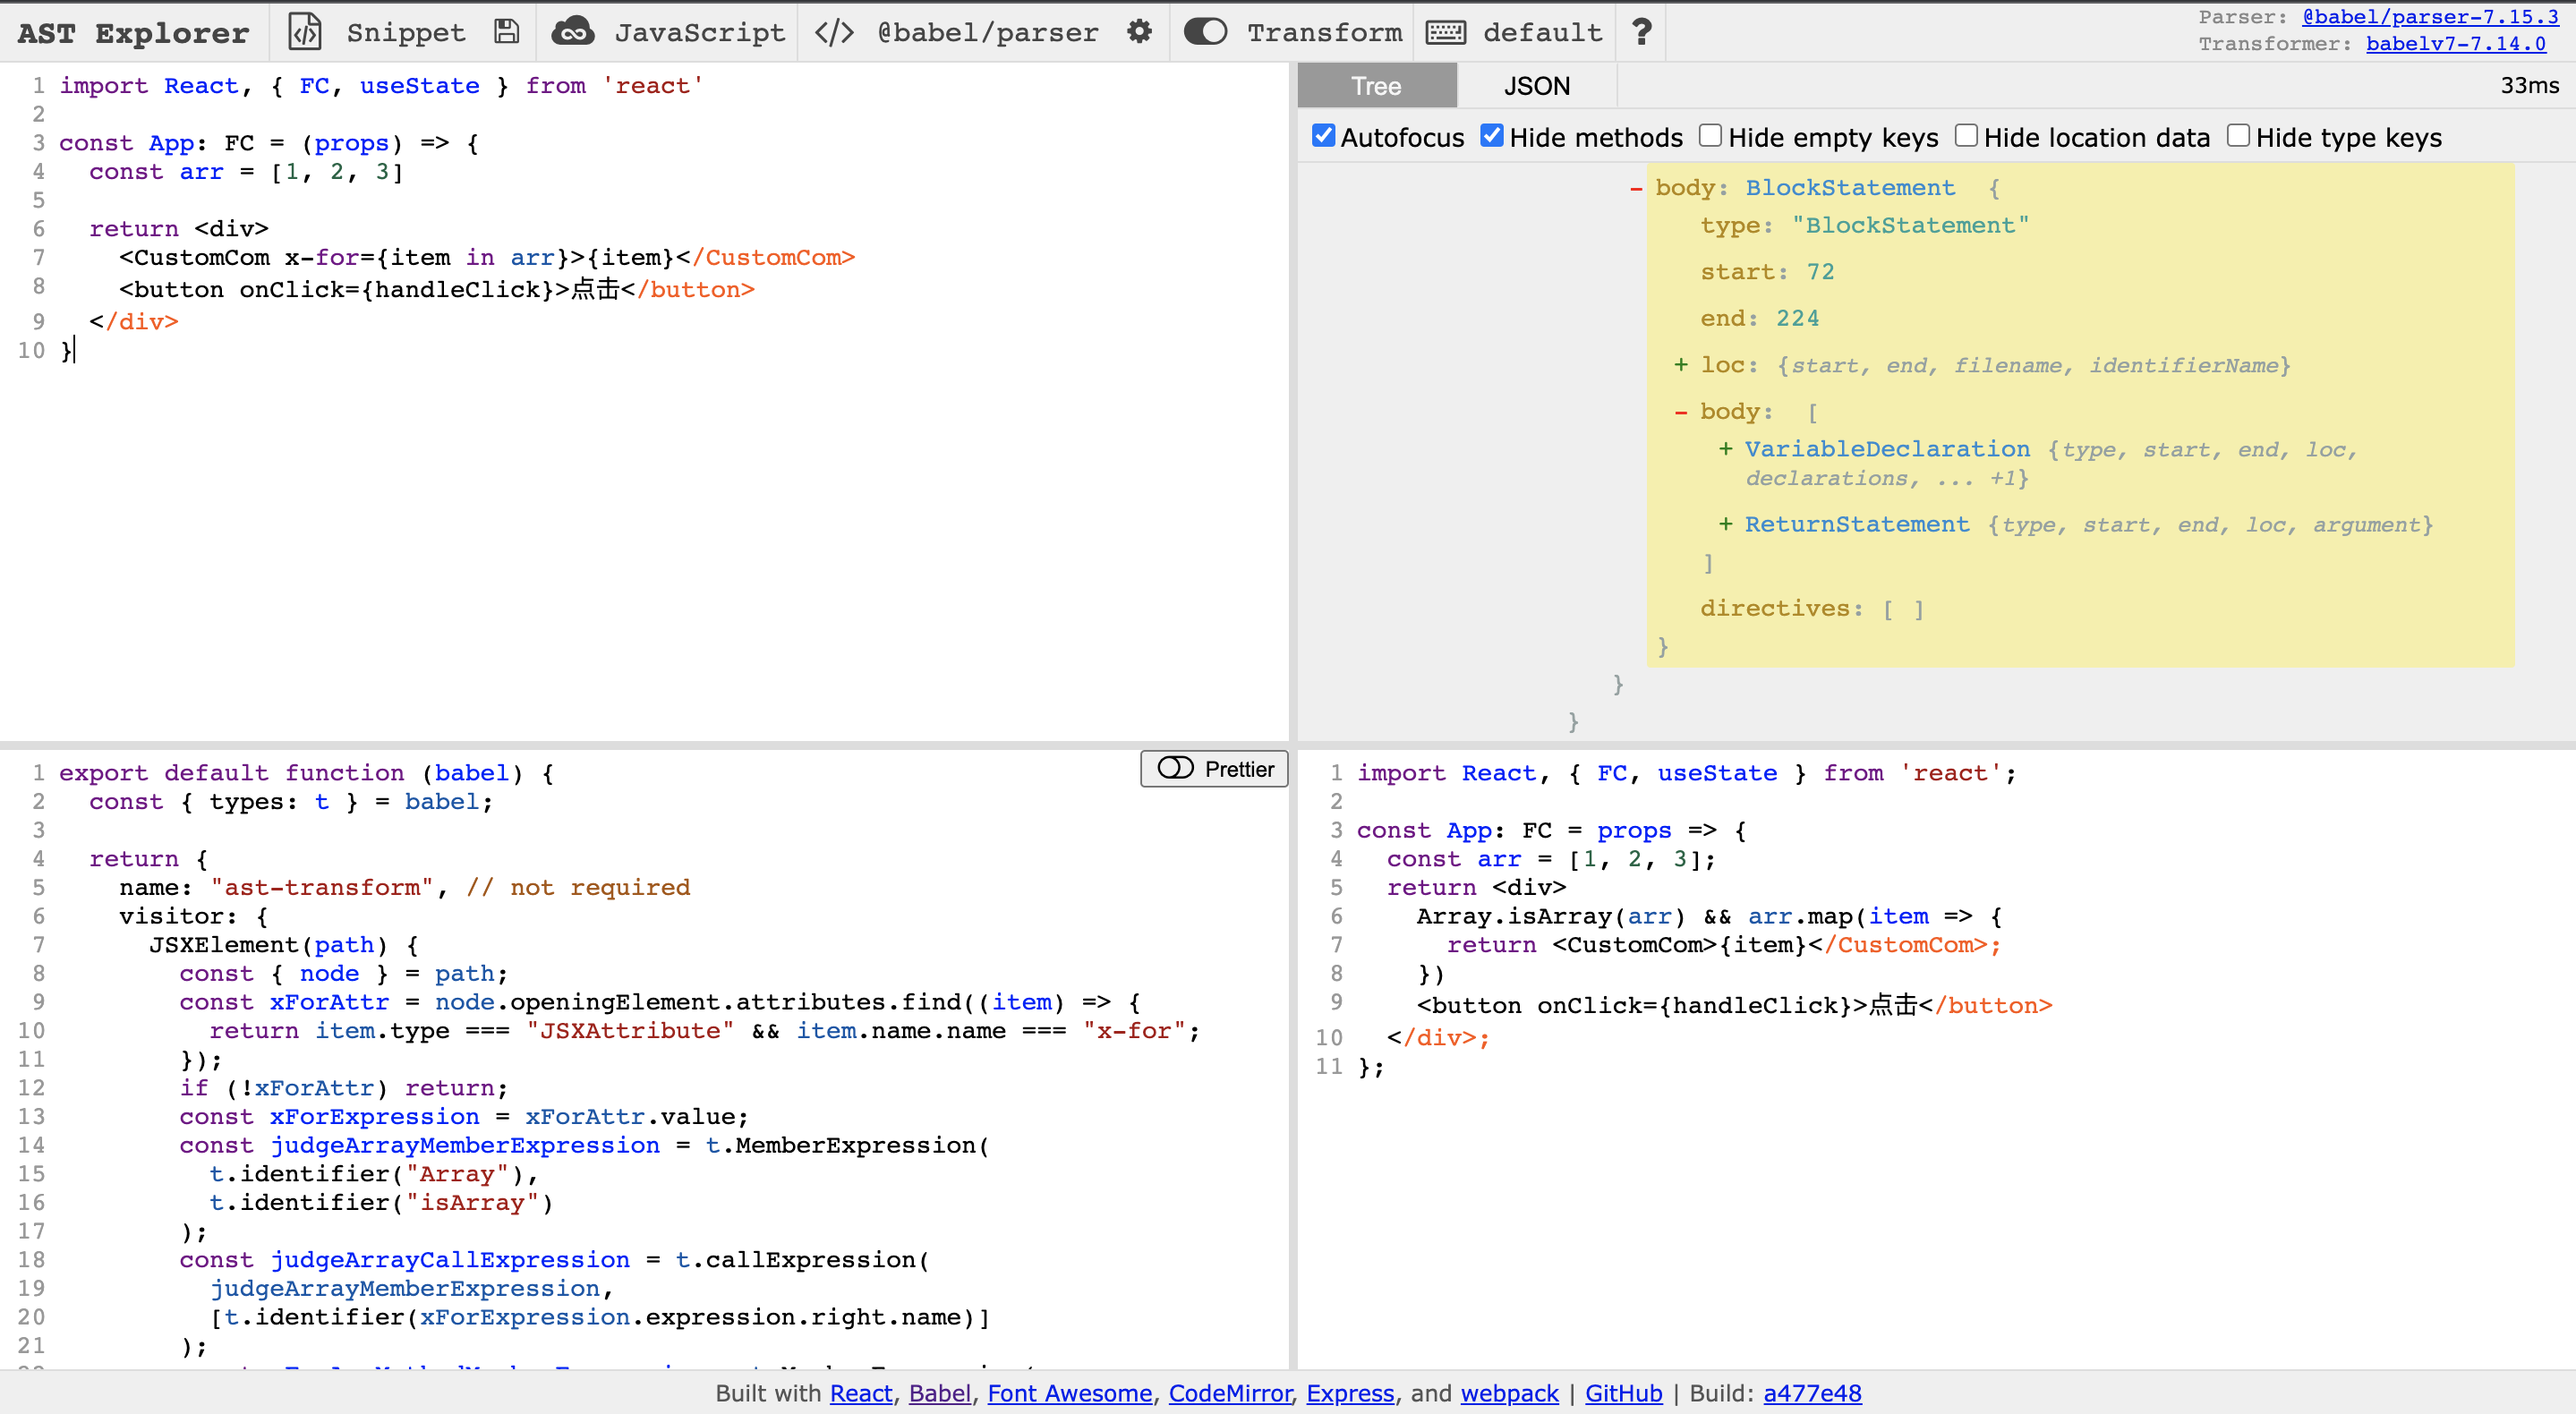
Task: Toggle the Transform switch
Action: [x=1205, y=32]
